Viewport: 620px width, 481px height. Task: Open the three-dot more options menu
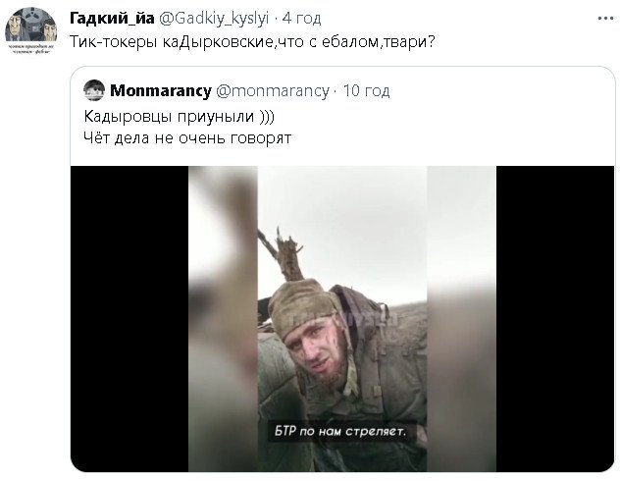[605, 19]
